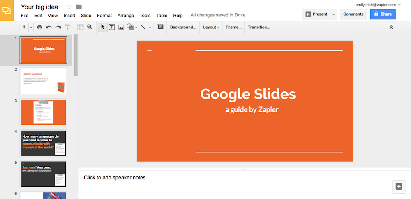
Task: Hide the menus with double chevron icon
Action: click(x=391, y=27)
